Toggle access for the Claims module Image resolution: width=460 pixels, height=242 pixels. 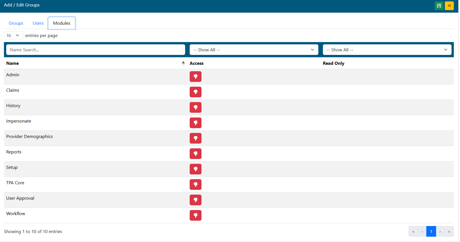(x=195, y=92)
